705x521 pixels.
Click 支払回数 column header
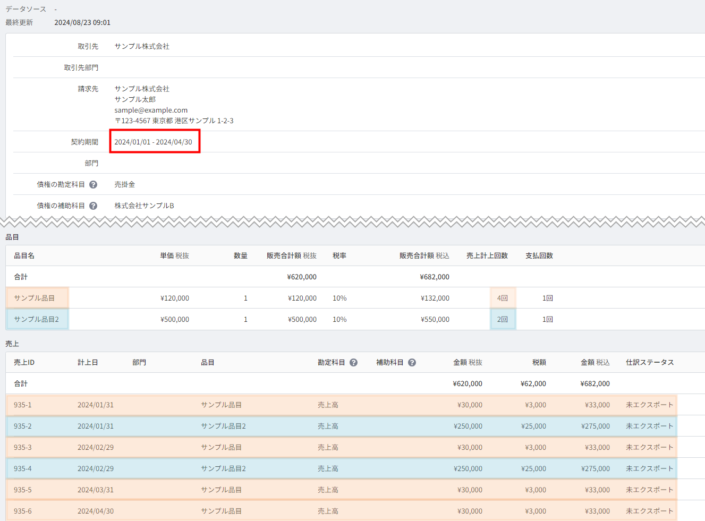pyautogui.click(x=539, y=255)
